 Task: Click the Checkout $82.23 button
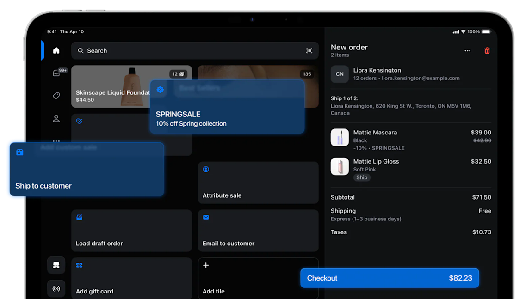coord(390,278)
